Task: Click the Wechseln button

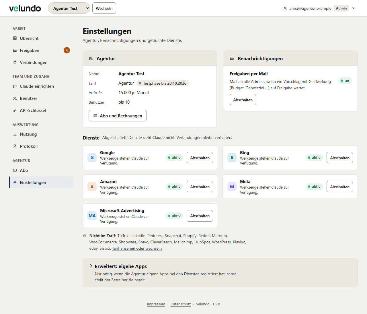Action: tap(104, 8)
